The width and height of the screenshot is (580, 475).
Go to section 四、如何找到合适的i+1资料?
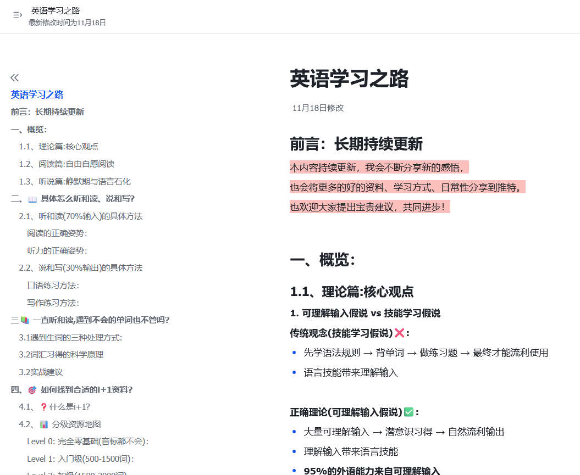[x=71, y=390]
